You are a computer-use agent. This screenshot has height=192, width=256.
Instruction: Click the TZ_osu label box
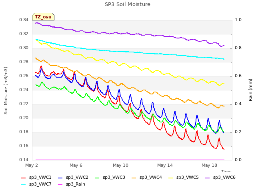click(x=43, y=17)
